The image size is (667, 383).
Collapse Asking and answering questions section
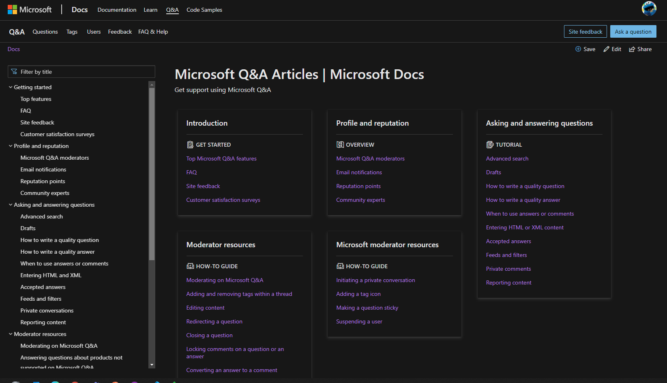(x=11, y=205)
